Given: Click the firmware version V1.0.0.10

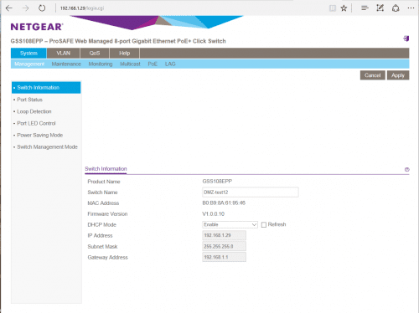Looking at the screenshot, I should tap(214, 214).
